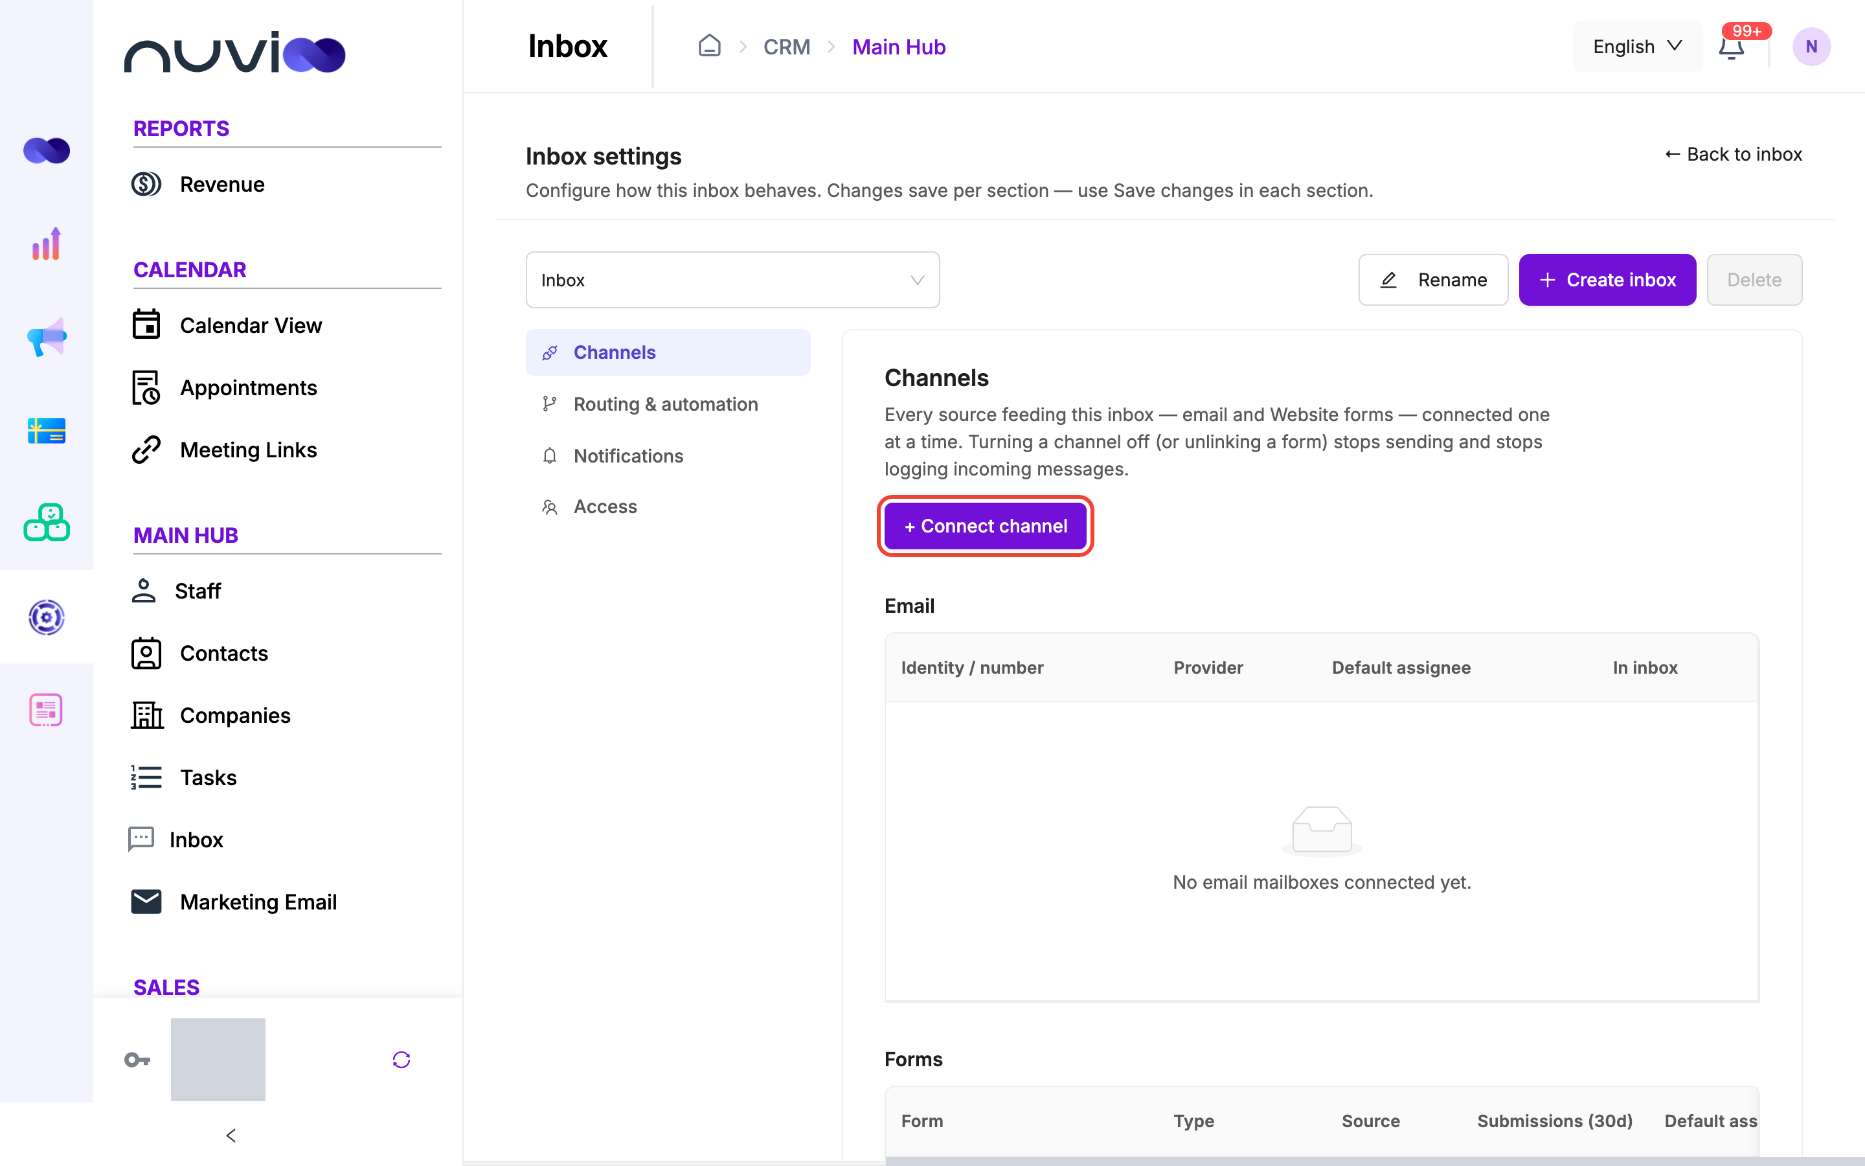Open Meeting Links

tap(223, 450)
